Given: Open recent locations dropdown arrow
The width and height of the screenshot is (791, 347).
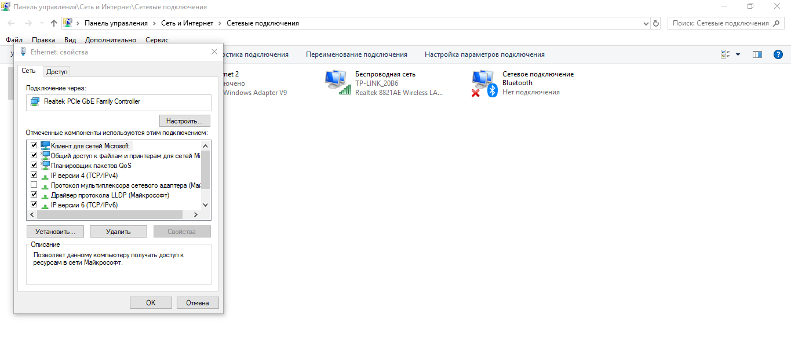Looking at the screenshot, I should (x=42, y=23).
